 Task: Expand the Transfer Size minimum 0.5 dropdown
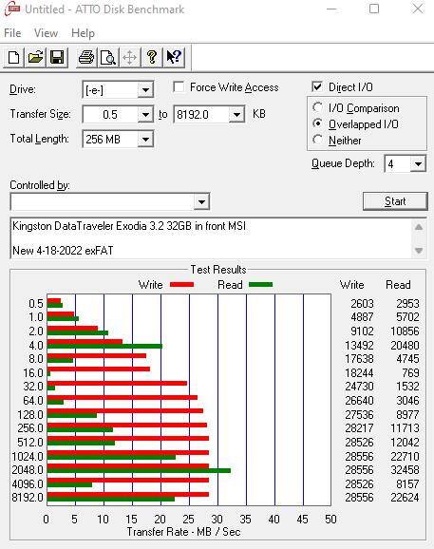coord(145,115)
